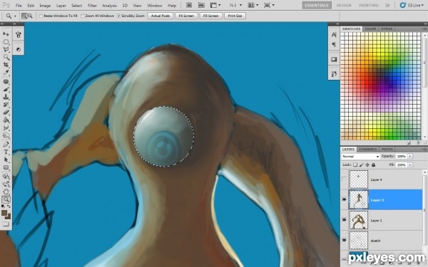Open the Filter menu
The image size is (428, 267).
(92, 6)
